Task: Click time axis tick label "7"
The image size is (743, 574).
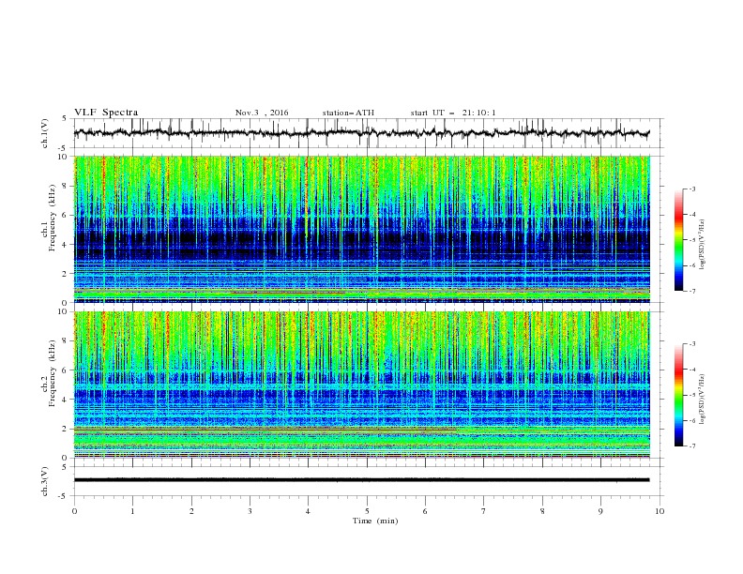Action: 484,511
